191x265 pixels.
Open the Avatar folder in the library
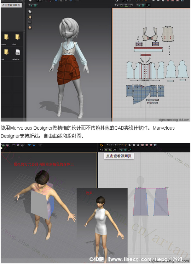[6, 37]
